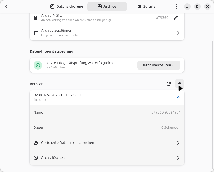Click the document icon beside Archiv-Präfix
This screenshot has height=172, width=214.
(x=36, y=18)
